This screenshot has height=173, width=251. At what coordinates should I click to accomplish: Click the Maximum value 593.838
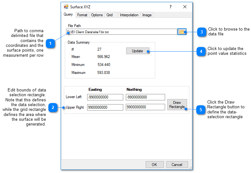pos(103,73)
